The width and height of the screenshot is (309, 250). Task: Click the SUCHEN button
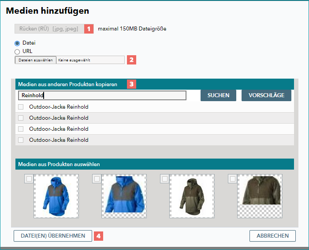point(218,95)
